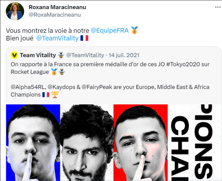Click the quoted tweet text about Rocket League
The image size is (222, 181).
[110, 68]
